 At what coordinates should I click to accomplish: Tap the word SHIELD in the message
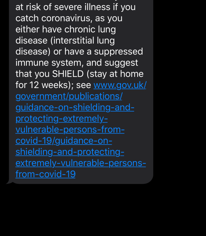tap(68, 74)
